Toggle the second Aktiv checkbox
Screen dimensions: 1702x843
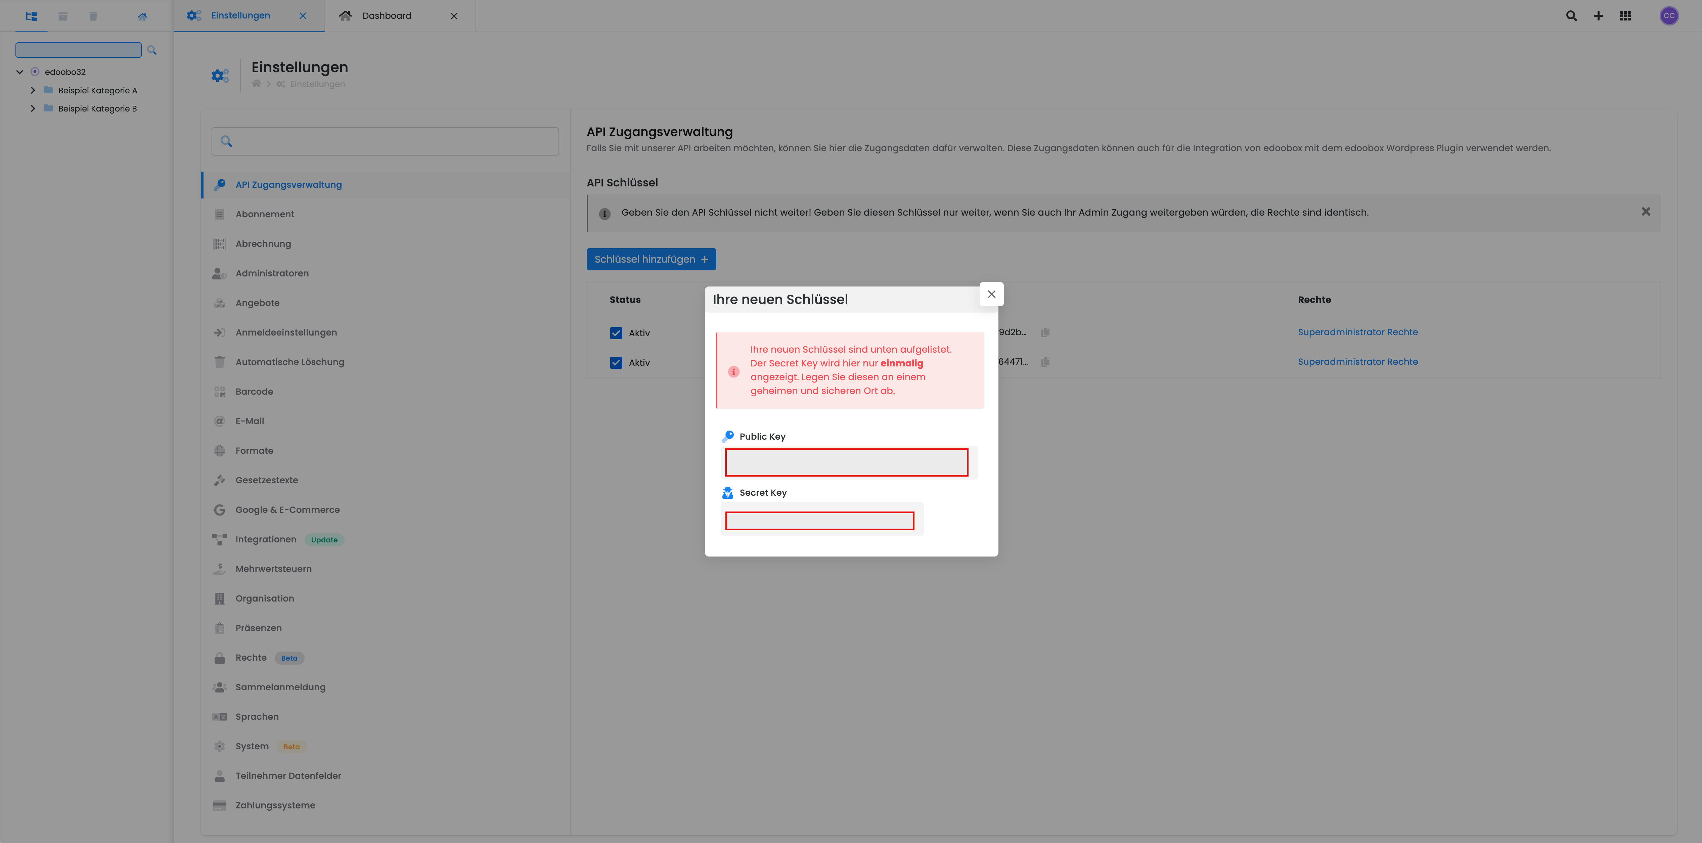coord(616,363)
